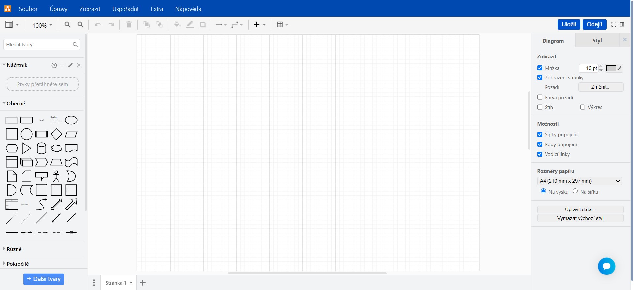Screen dimensions: 634x290
Task: Click the grid color swatch
Action: tap(611, 68)
